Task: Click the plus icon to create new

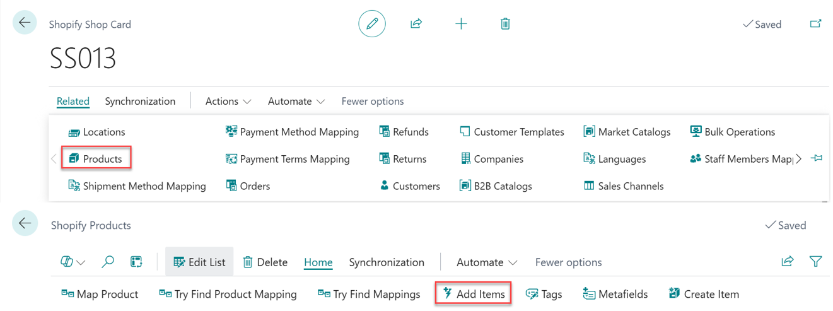Action: (x=461, y=24)
